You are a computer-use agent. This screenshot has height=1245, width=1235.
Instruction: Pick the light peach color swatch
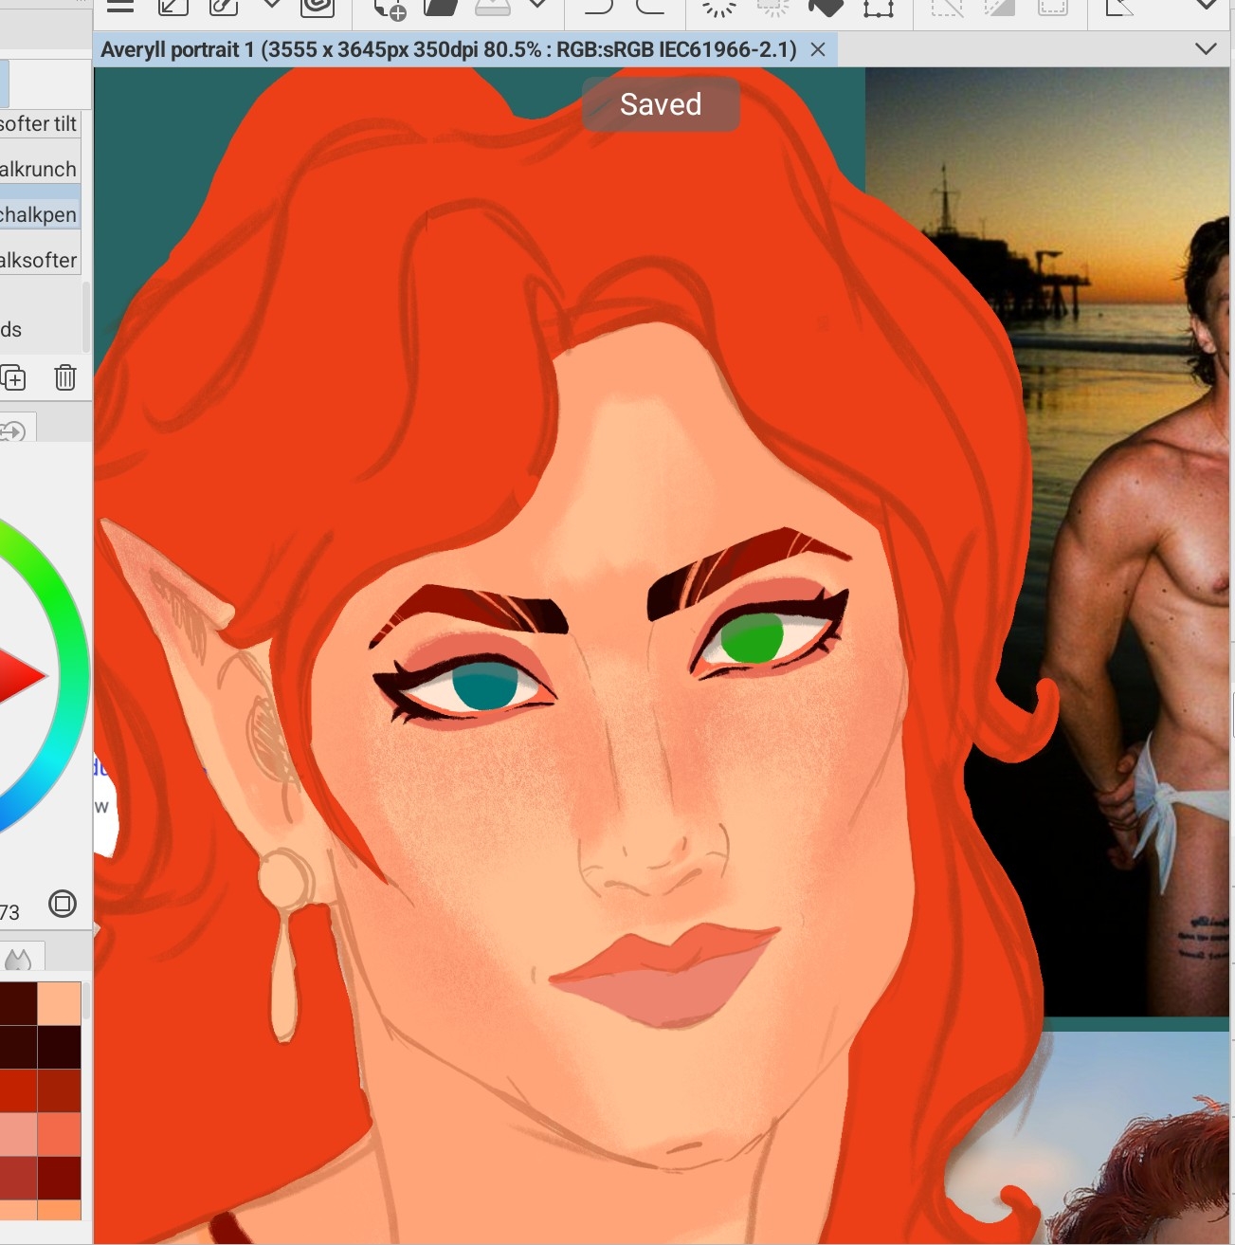click(x=59, y=1004)
